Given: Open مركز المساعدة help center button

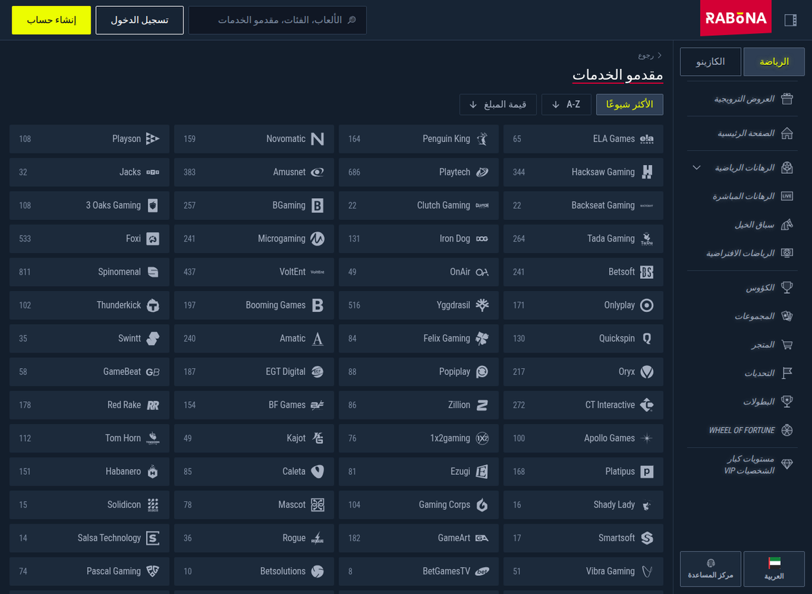Looking at the screenshot, I should point(710,569).
